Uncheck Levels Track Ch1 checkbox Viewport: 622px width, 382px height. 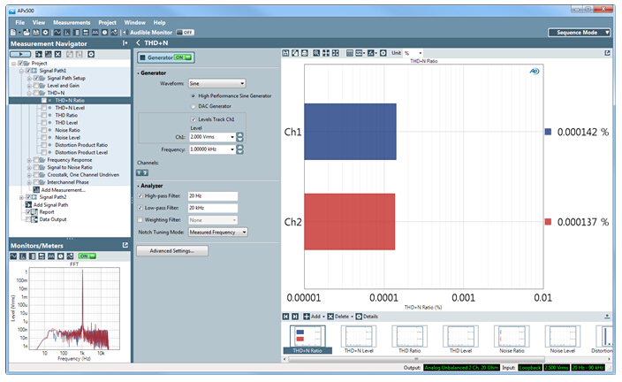pos(193,119)
